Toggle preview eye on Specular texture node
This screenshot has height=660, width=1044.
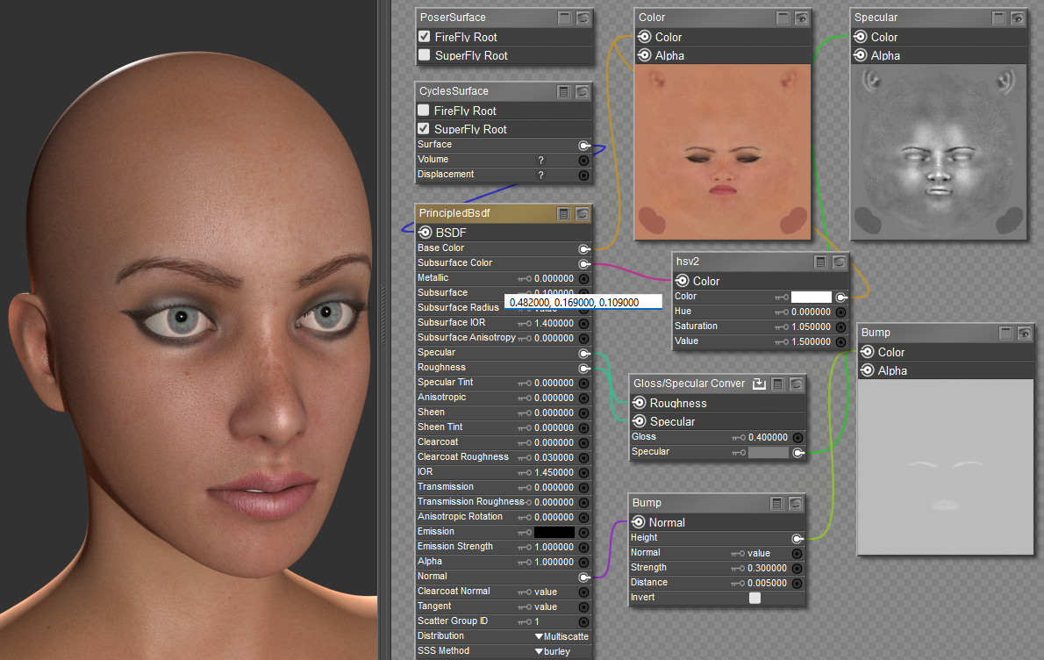1018,18
